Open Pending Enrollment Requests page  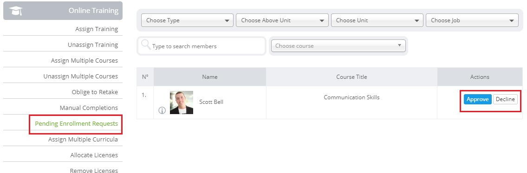pyautogui.click(x=76, y=124)
